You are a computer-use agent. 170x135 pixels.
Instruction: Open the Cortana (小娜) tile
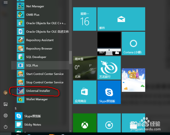[x=133, y=43]
